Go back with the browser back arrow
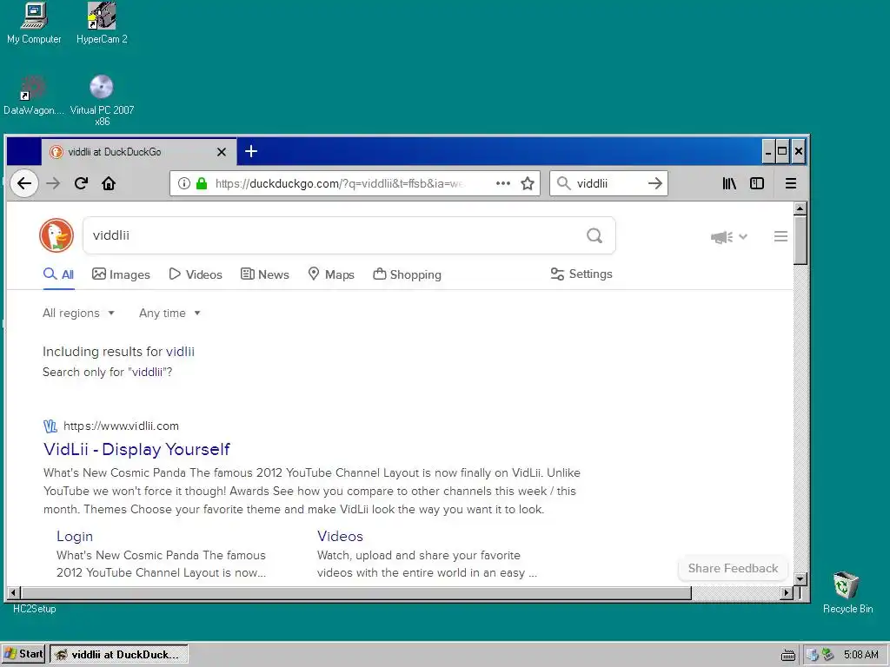 point(23,183)
